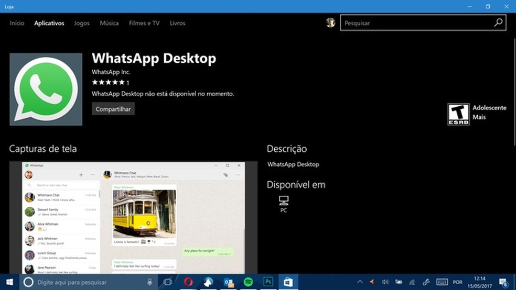Go to the Jogos tab

point(82,23)
